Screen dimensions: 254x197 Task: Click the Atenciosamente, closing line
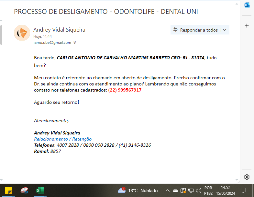pos(51,121)
